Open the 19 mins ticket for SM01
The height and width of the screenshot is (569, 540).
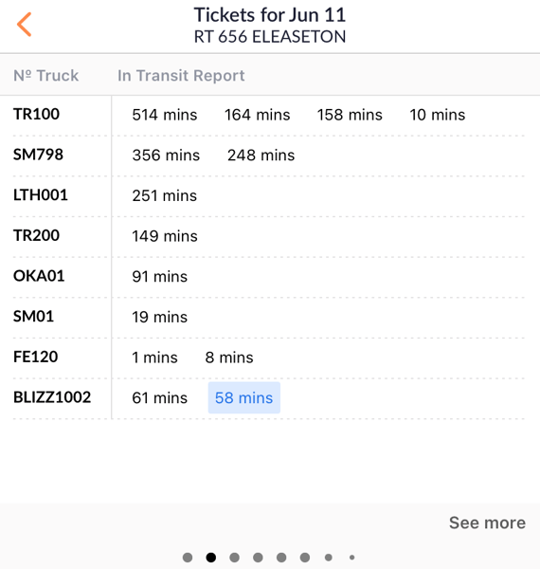click(159, 317)
